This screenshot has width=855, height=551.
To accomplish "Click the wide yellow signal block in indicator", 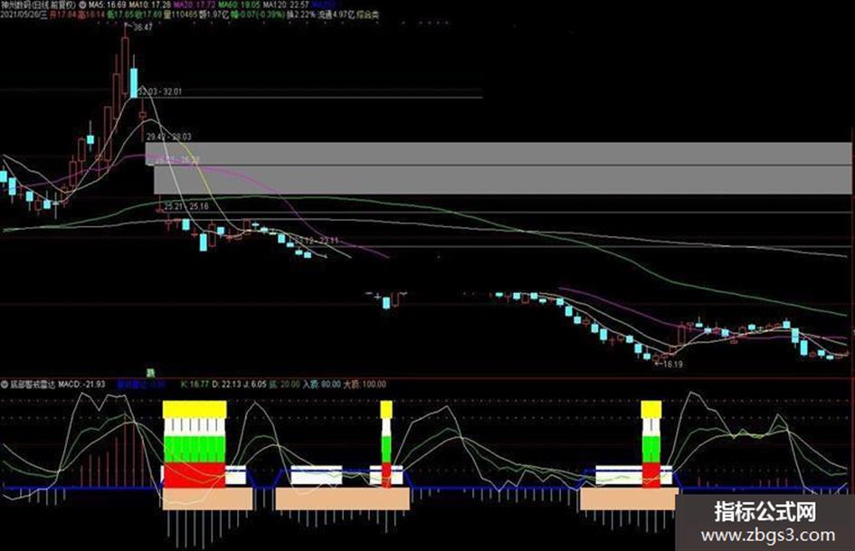I will tap(195, 410).
